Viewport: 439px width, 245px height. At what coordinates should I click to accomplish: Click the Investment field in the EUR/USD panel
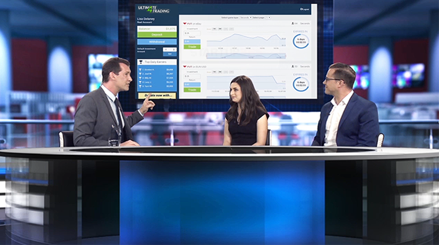(x=192, y=76)
